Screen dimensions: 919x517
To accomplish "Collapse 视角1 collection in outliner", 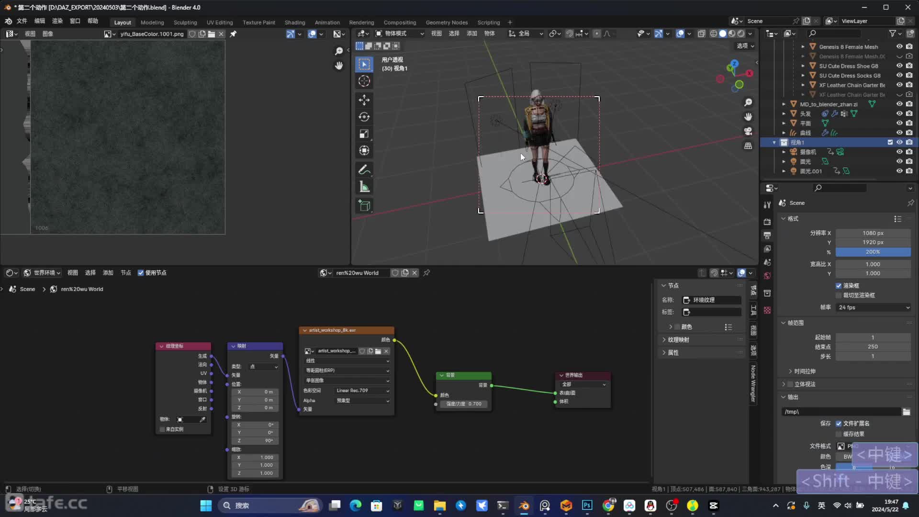I will 774,143.
